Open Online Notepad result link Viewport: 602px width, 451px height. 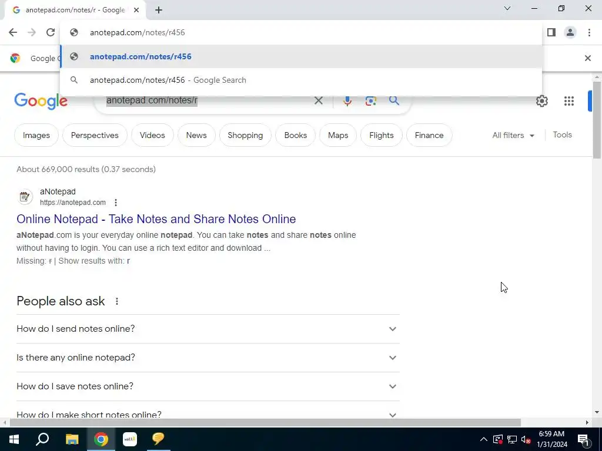coord(156,219)
